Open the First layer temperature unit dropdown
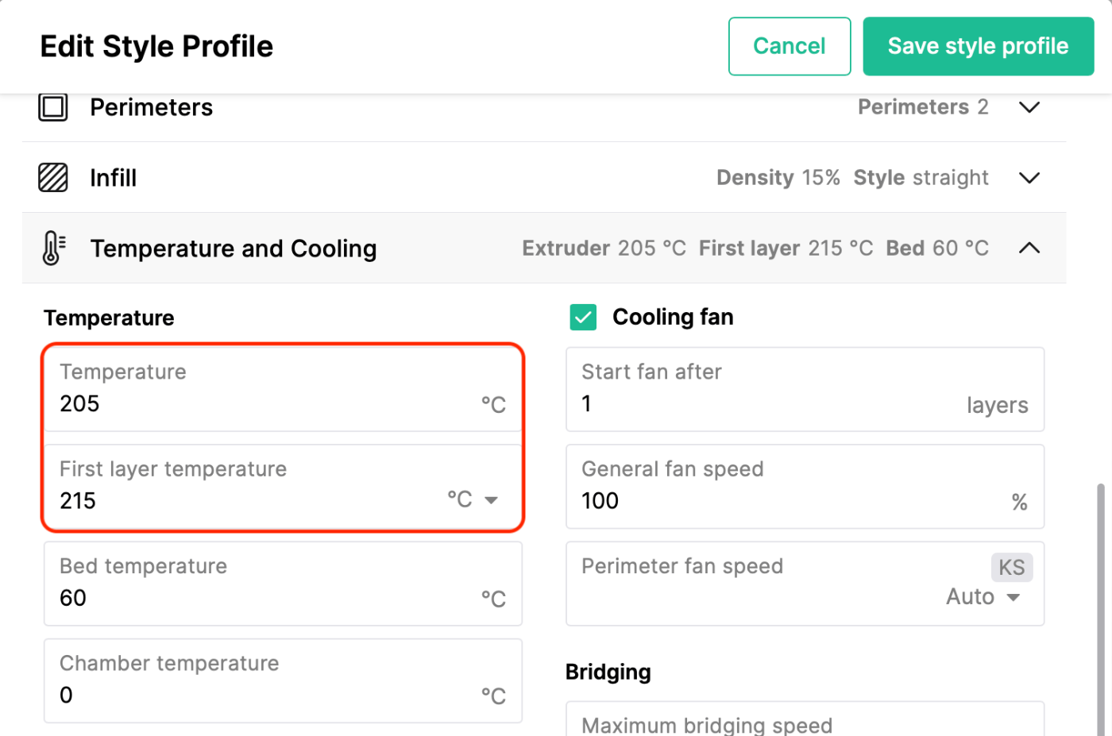 pyautogui.click(x=473, y=499)
